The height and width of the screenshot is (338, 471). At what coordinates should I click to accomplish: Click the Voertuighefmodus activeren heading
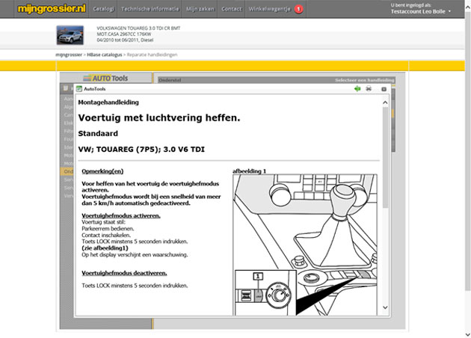pyautogui.click(x=121, y=215)
